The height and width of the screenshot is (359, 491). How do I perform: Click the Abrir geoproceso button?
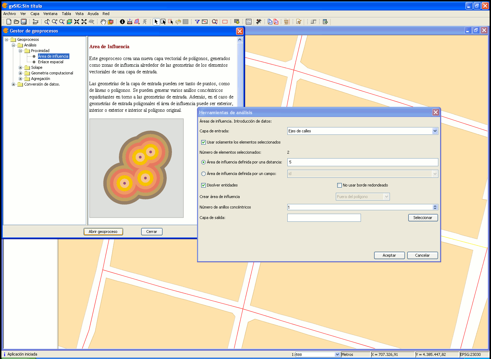tap(103, 232)
